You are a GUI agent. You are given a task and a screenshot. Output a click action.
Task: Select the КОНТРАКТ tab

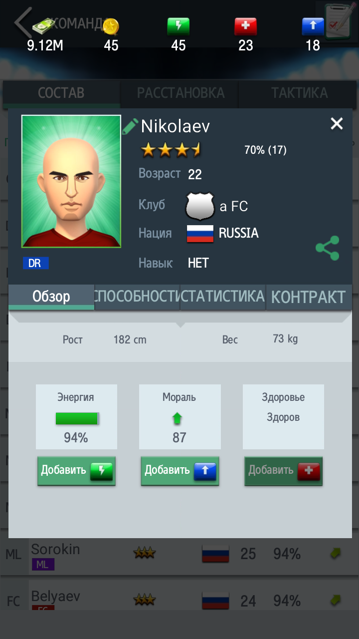309,297
